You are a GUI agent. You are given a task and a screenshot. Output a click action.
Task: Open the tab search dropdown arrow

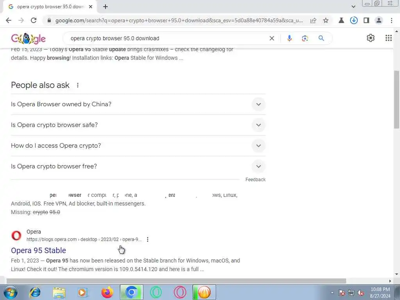(353, 7)
